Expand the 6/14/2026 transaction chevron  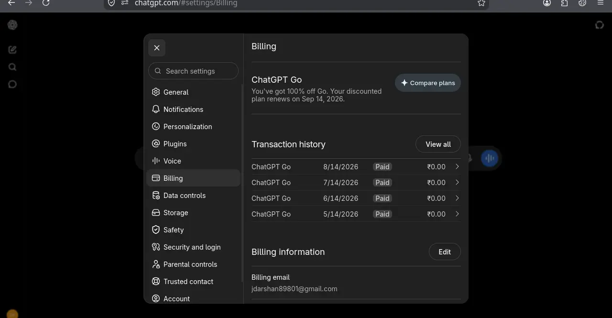[x=457, y=198]
